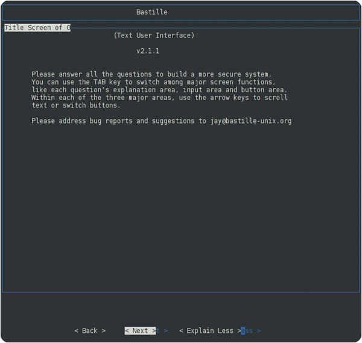Click the line starting 'Within each of the three'
This screenshot has height=343, width=362.
coord(159,98)
